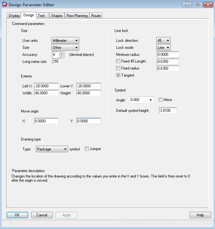The height and width of the screenshot is (229, 215).
Task: Go to the Shapes tab
Action: pos(57,16)
